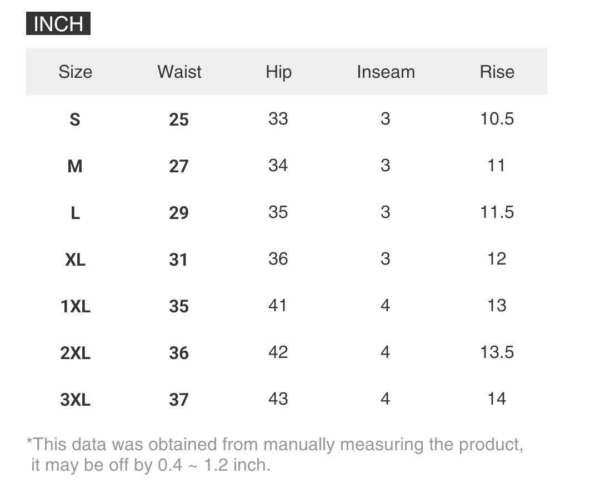Click hip value 43 for 3XL
Viewport: 600px width, 483px height.
click(x=278, y=399)
